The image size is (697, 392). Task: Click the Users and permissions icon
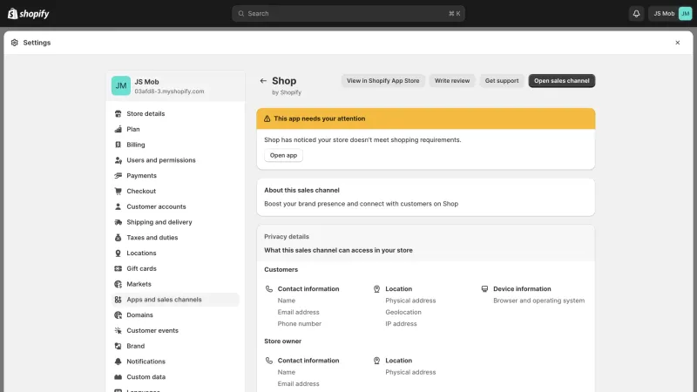click(x=118, y=160)
